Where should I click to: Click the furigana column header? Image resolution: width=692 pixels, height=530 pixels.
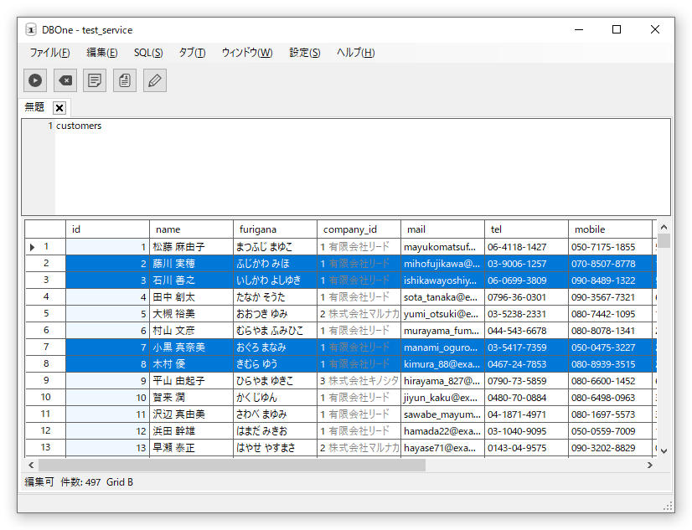[275, 229]
